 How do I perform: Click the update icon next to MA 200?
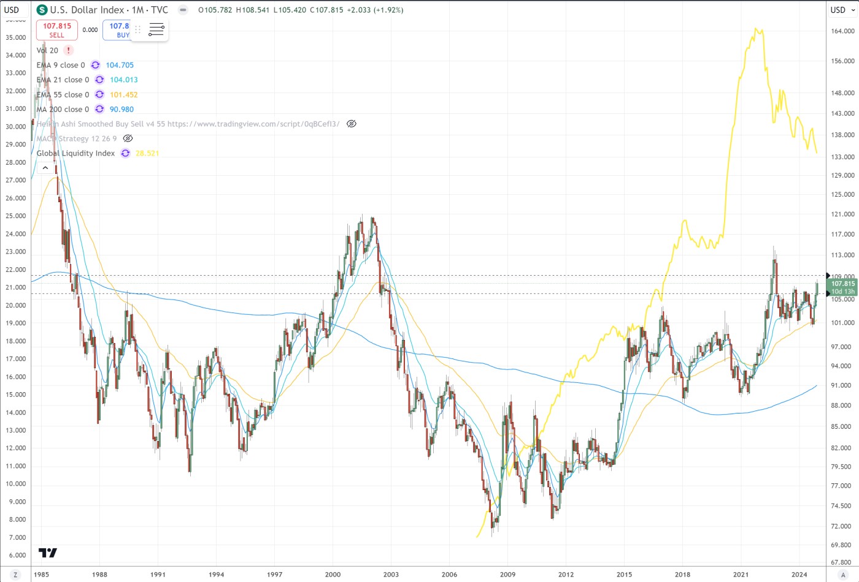tap(99, 109)
